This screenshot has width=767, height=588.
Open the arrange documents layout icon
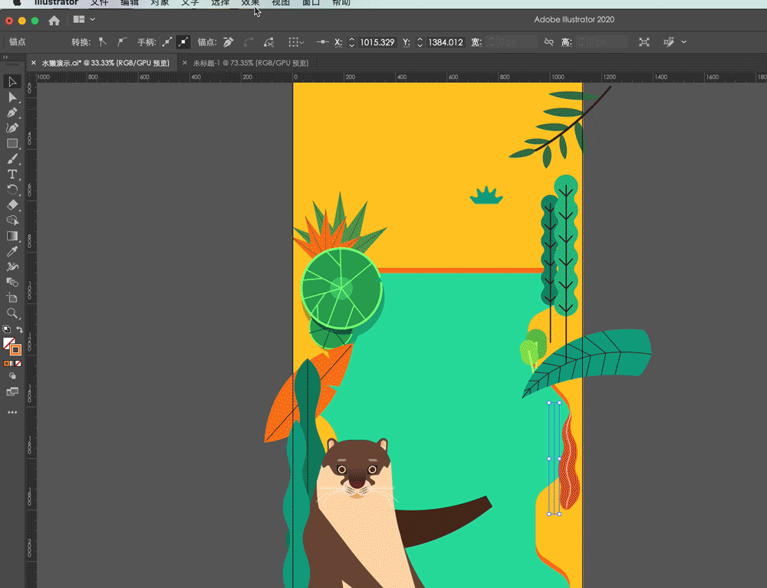pos(79,20)
